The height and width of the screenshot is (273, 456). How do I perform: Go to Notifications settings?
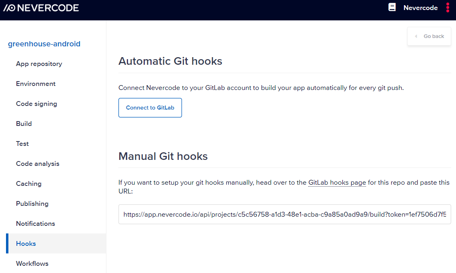click(x=36, y=223)
